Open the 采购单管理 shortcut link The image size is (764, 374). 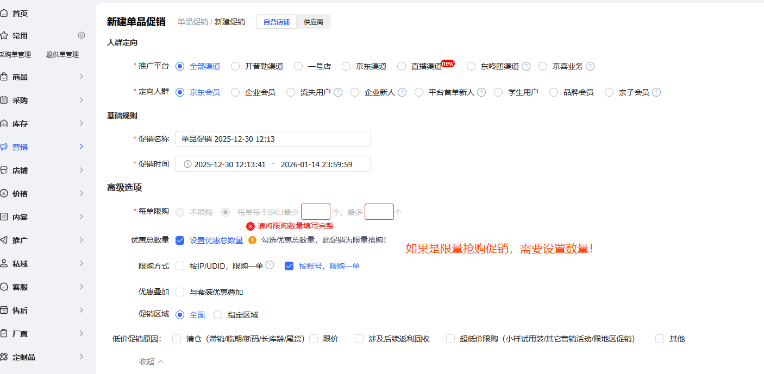(x=15, y=54)
